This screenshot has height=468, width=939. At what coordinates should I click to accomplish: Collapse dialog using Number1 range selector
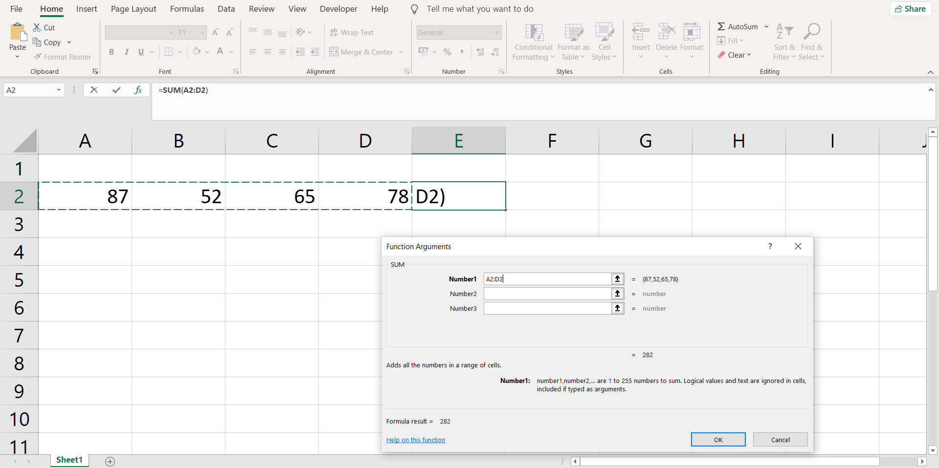(618, 279)
